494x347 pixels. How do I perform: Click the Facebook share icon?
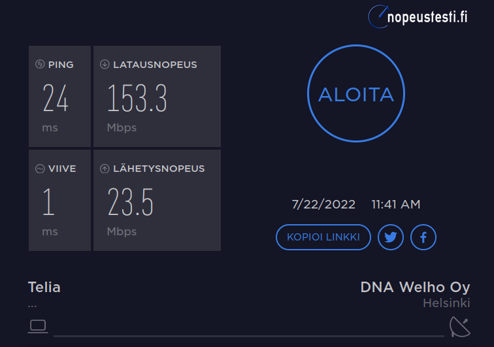point(423,237)
